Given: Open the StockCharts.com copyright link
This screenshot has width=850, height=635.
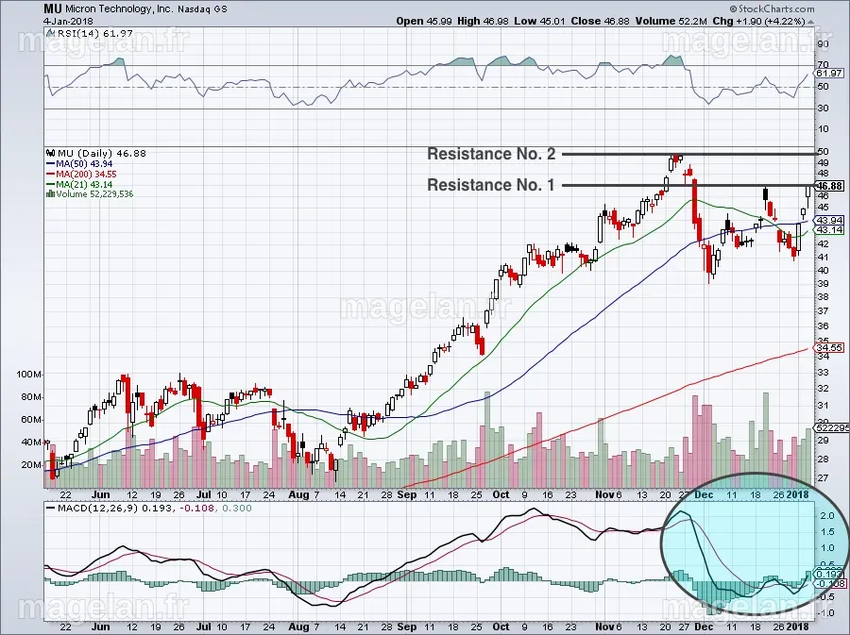Looking at the screenshot, I should click(x=772, y=8).
